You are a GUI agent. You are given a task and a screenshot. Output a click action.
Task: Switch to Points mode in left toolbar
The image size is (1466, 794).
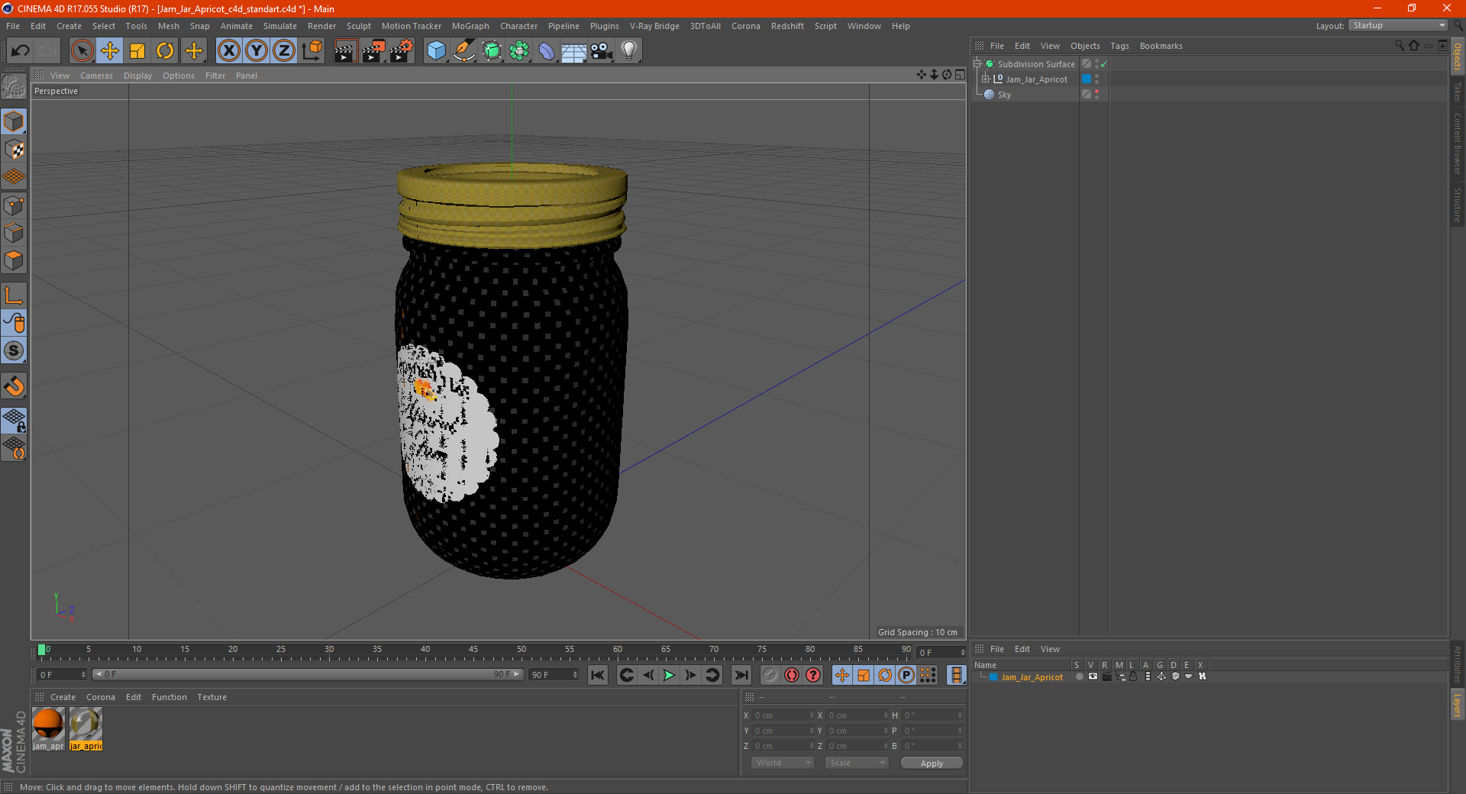point(14,205)
